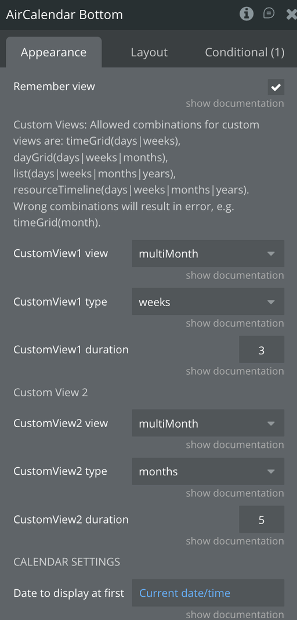
Task: Click the CustomView2 duration input field
Action: 262,519
